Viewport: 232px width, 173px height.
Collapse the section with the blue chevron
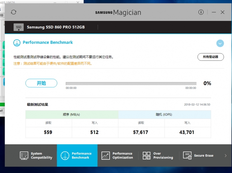[x=220, y=43]
